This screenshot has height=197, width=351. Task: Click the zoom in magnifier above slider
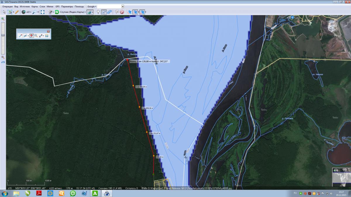(3, 19)
